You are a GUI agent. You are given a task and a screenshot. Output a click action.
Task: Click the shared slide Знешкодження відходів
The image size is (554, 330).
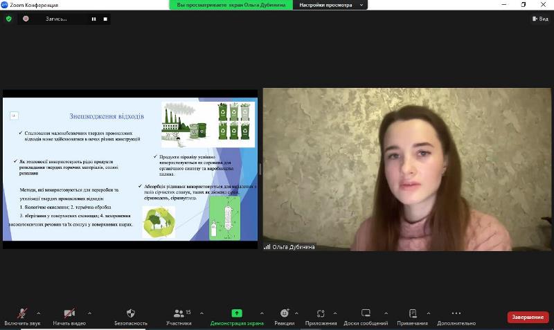[130, 169]
